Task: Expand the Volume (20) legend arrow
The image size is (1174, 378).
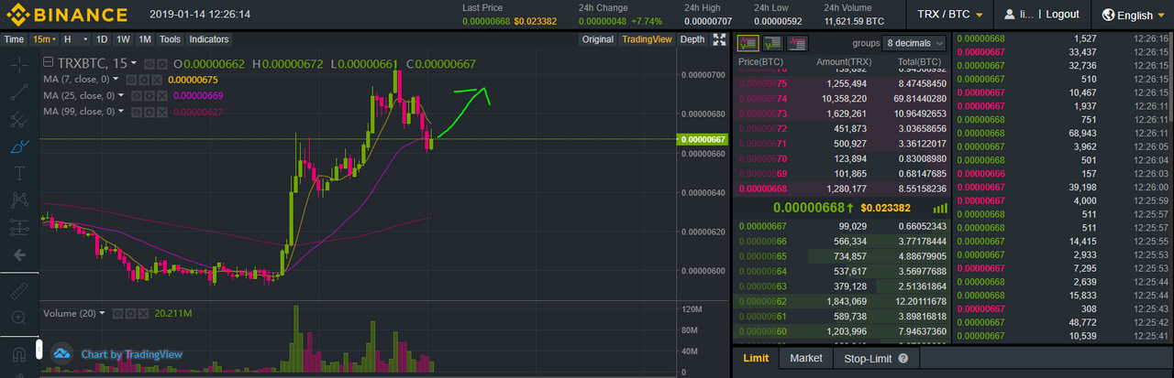Action: click(102, 313)
